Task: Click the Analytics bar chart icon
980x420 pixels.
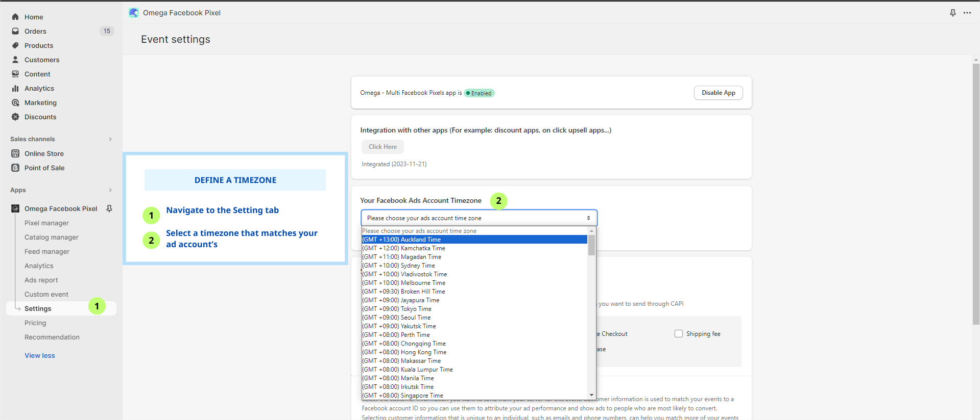Action: (15, 88)
